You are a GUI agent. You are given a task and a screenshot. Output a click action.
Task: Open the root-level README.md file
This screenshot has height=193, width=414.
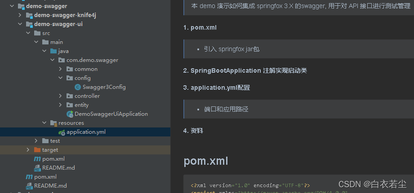pyautogui.click(x=50, y=186)
